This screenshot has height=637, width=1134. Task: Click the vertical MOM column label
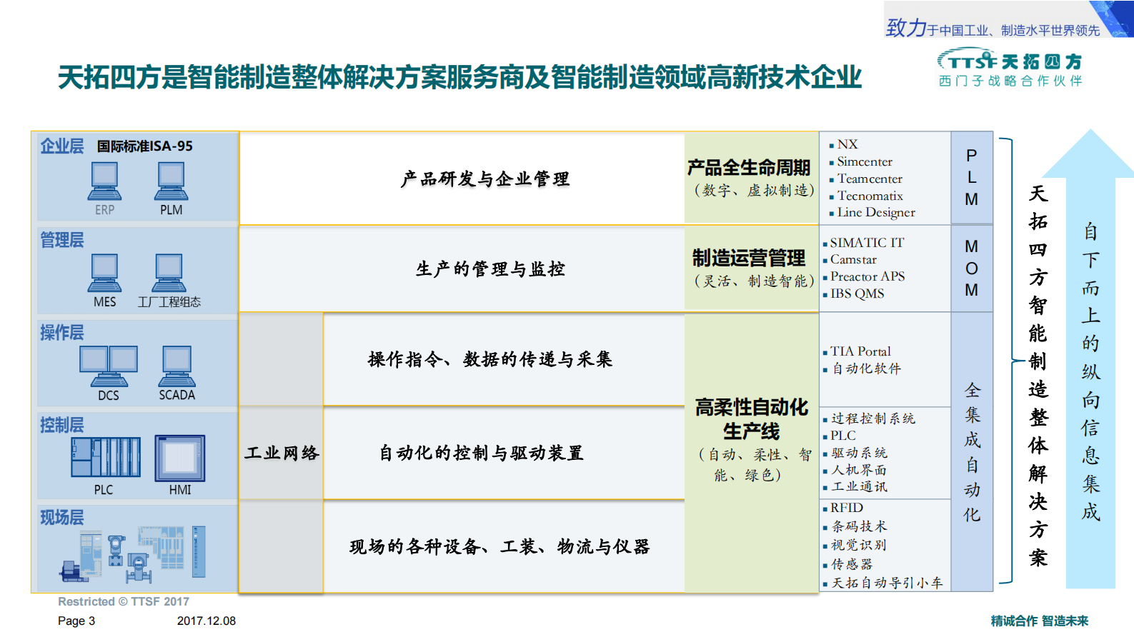972,268
